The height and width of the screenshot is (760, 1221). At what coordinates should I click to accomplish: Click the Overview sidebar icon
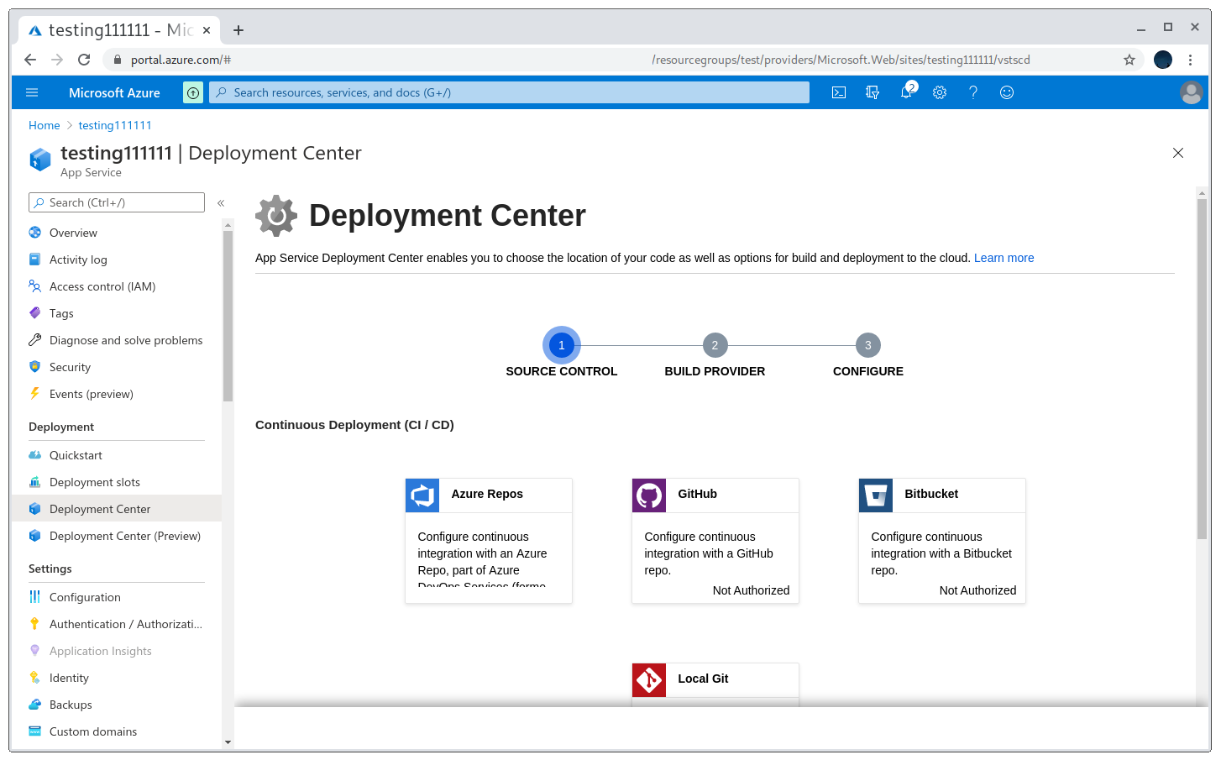point(34,233)
